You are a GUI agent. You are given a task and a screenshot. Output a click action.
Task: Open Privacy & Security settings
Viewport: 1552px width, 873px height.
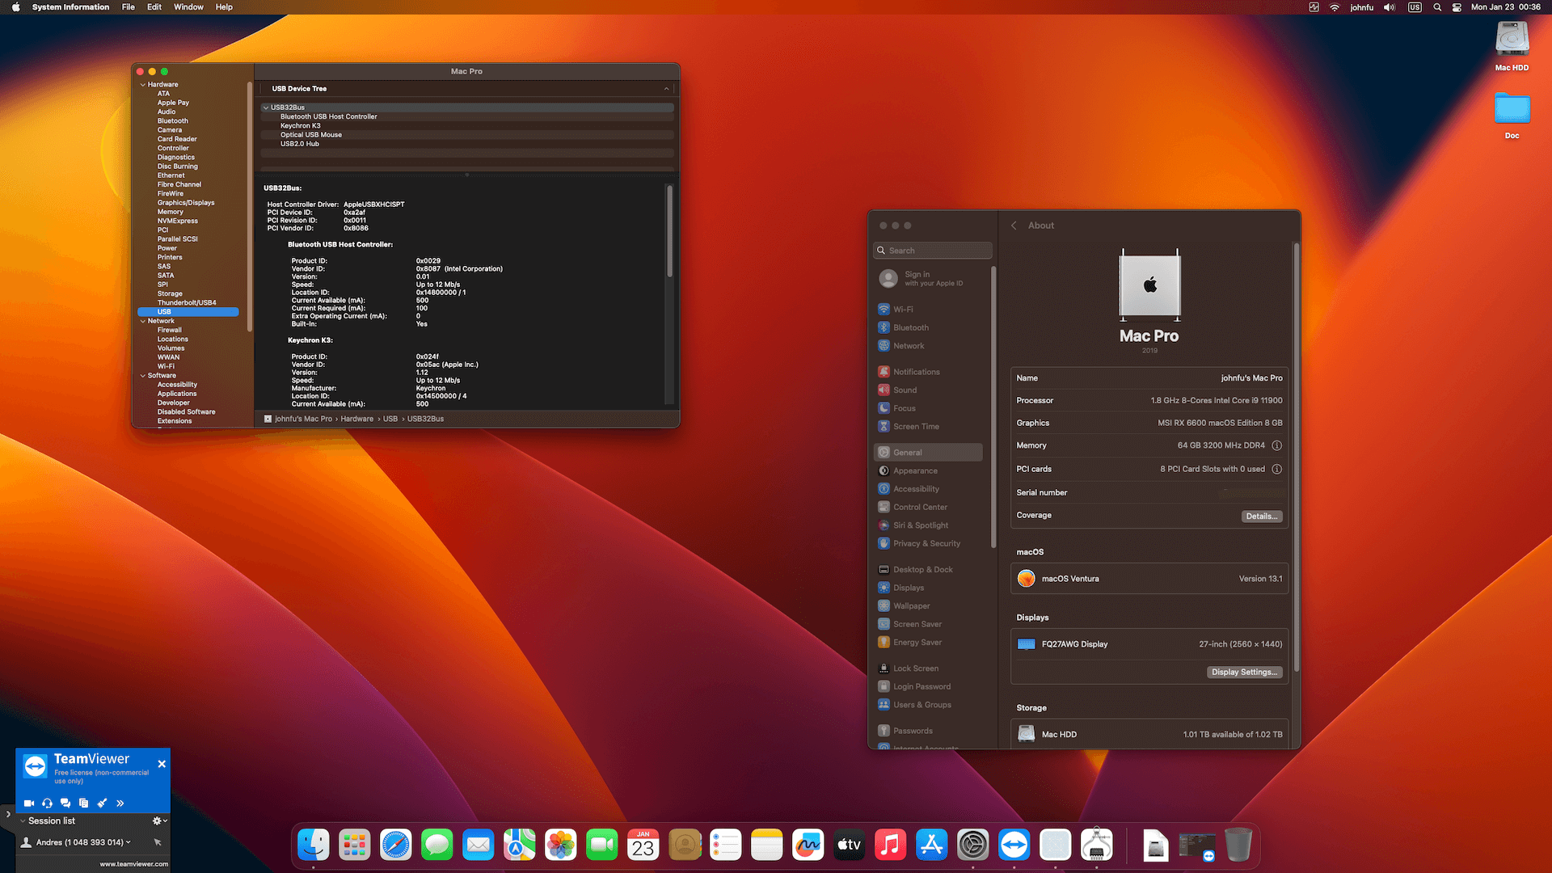pyautogui.click(x=925, y=543)
